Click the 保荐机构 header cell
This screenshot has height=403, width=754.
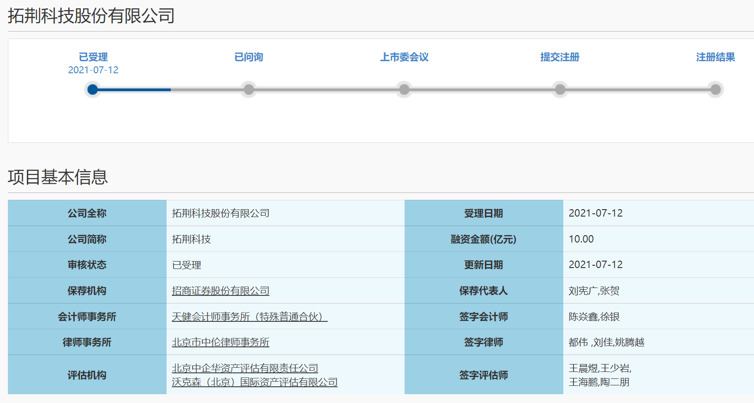[x=87, y=291]
